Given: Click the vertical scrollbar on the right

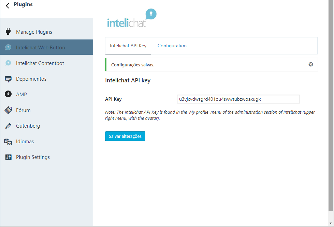Looking at the screenshot, I should pyautogui.click(x=331, y=102).
